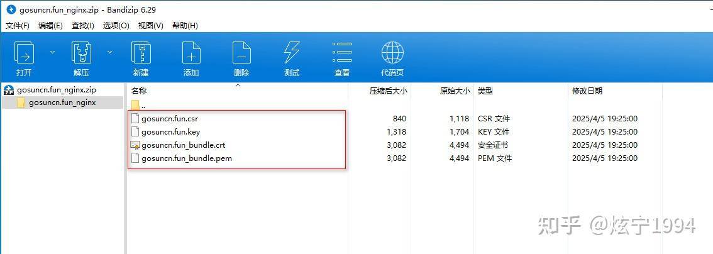
Task: Click the 打开 (Open) toolbar icon
Action: [x=24, y=52]
